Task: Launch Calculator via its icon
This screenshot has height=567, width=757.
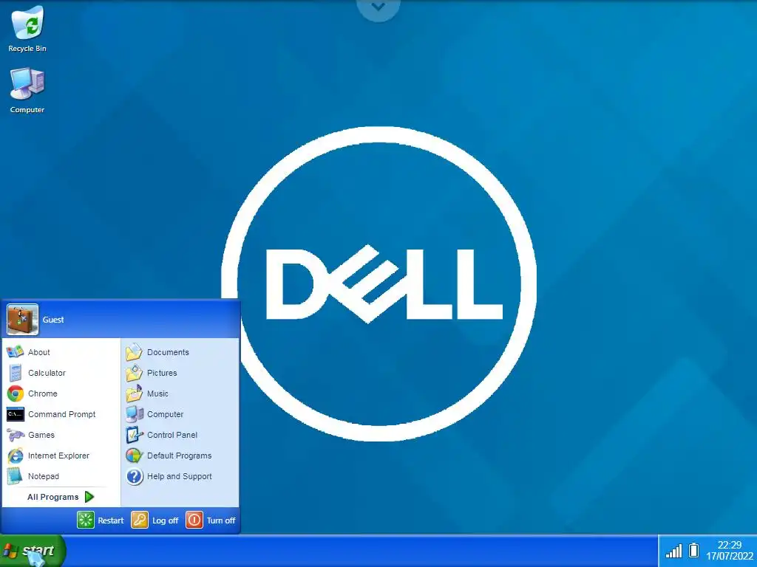Action: click(x=15, y=373)
